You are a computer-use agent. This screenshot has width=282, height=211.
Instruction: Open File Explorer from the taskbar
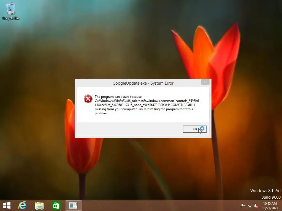click(x=39, y=206)
